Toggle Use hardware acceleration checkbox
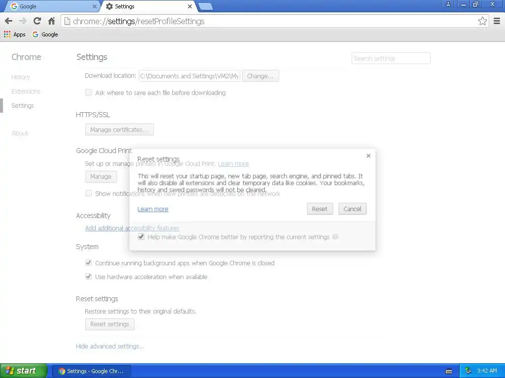The image size is (505, 378). coord(89,277)
